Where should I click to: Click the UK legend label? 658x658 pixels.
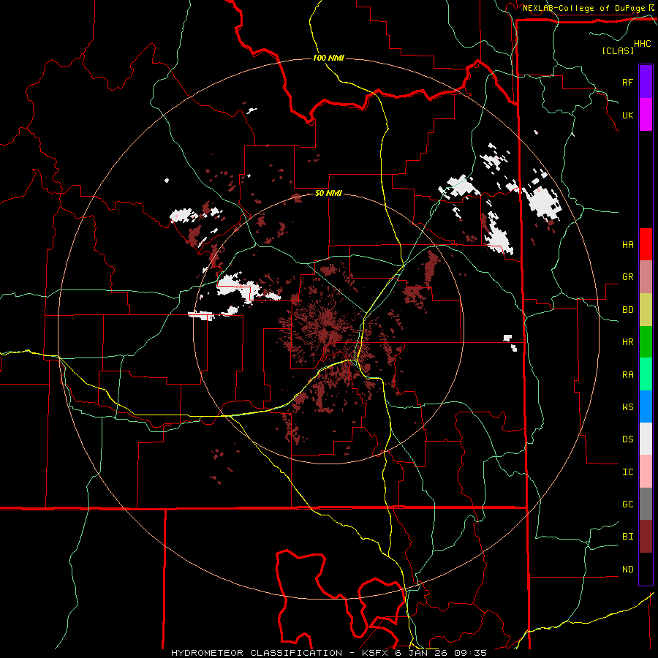[627, 115]
